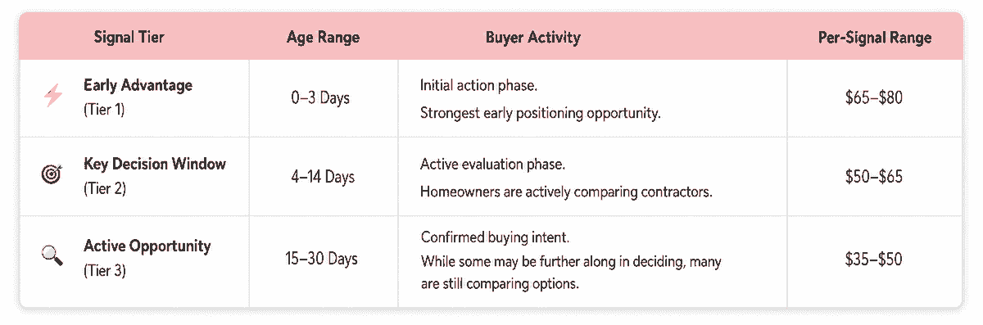Viewport: 983px width, 325px height.
Task: Click the Active Opportunity tier title
Action: pos(147,246)
